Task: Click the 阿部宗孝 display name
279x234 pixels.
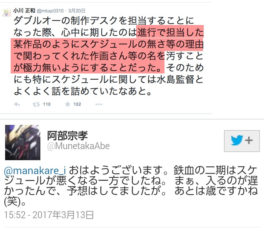Action: pyautogui.click(x=68, y=136)
